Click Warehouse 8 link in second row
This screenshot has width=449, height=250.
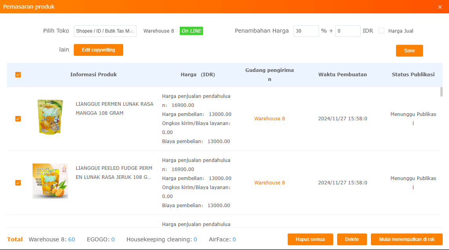pos(270,183)
